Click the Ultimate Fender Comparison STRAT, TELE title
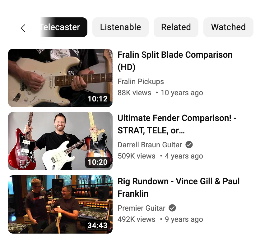 click(177, 124)
